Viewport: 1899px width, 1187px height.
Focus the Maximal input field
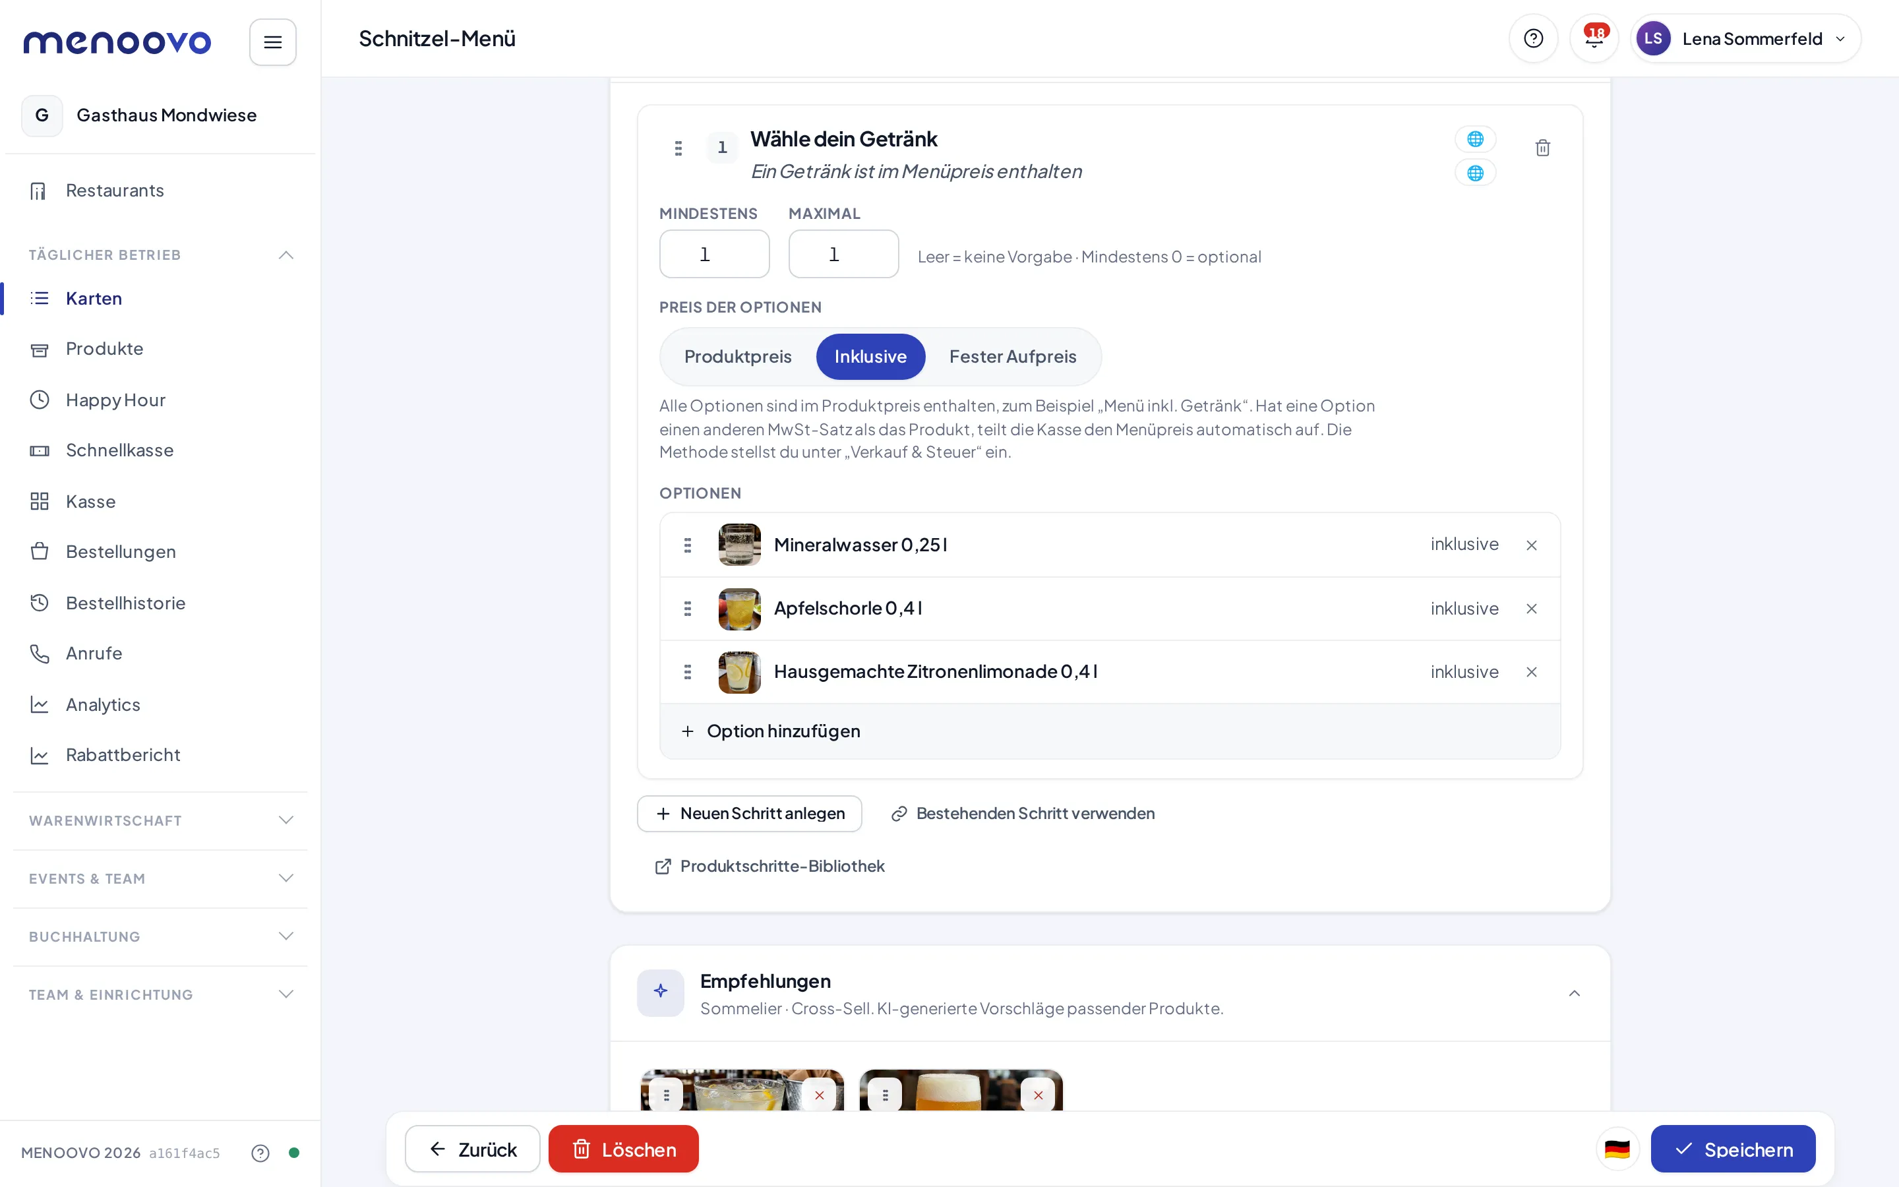(x=843, y=254)
